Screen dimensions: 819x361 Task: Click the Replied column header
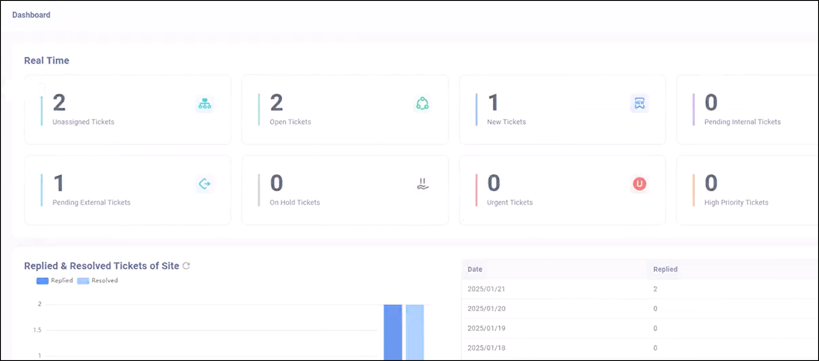pyautogui.click(x=665, y=269)
